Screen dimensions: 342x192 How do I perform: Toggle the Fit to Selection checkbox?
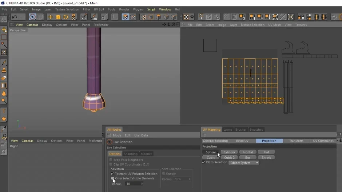click(204, 162)
